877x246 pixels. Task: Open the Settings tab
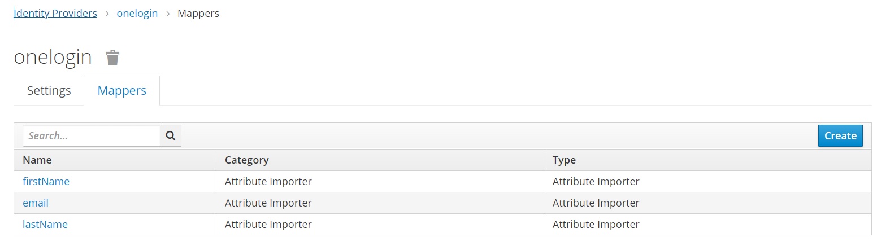point(49,91)
